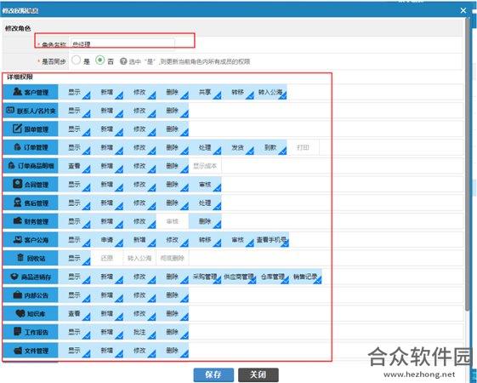The width and height of the screenshot is (477, 383).
Task: Toggle 转入公海 permission in 客户管理 row
Action: coord(270,92)
